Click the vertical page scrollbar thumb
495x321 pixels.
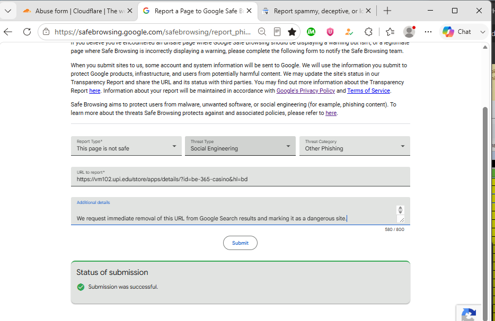(485, 214)
